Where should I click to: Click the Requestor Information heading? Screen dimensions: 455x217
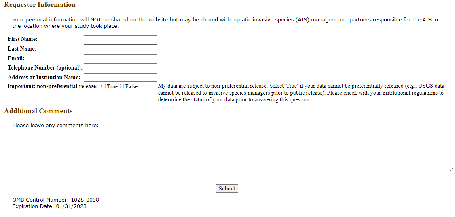(x=40, y=5)
